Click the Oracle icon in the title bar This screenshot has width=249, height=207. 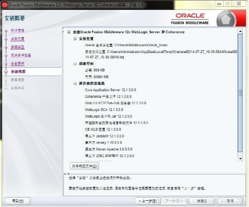coord(5,5)
